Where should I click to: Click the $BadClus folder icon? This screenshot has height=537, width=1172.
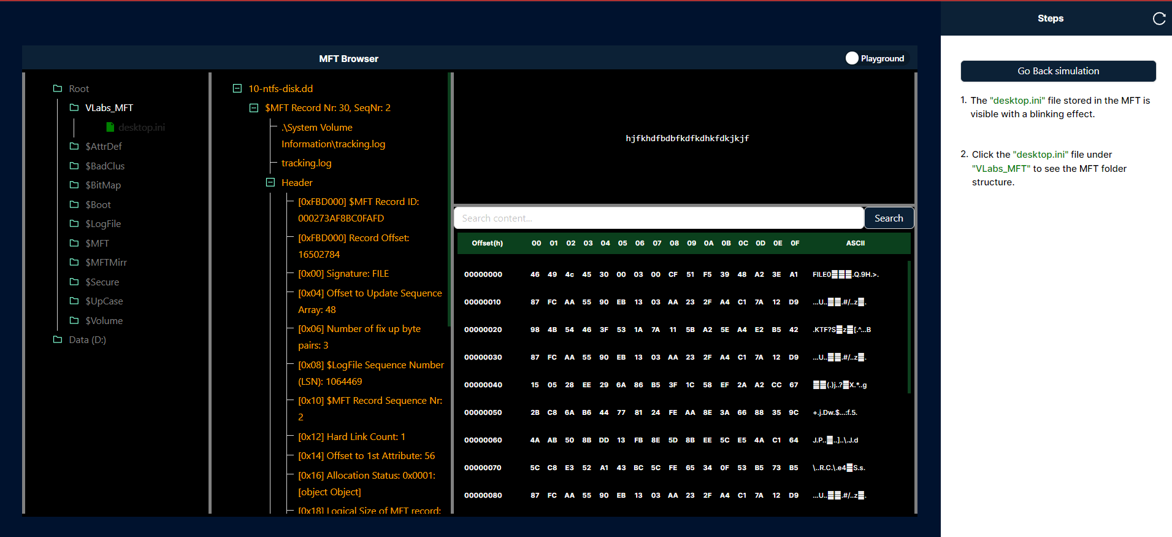point(74,166)
